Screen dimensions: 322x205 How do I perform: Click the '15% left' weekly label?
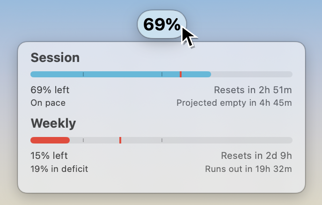click(x=49, y=156)
